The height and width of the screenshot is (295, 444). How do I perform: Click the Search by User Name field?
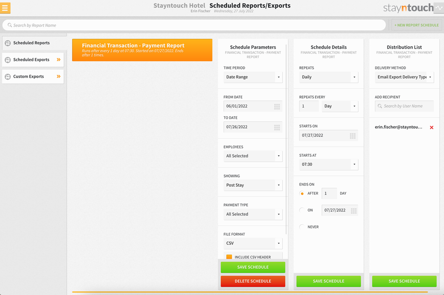coord(404,106)
